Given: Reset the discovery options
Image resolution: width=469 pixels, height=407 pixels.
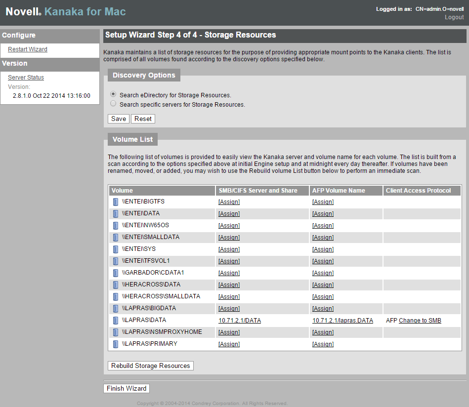Looking at the screenshot, I should pos(143,119).
